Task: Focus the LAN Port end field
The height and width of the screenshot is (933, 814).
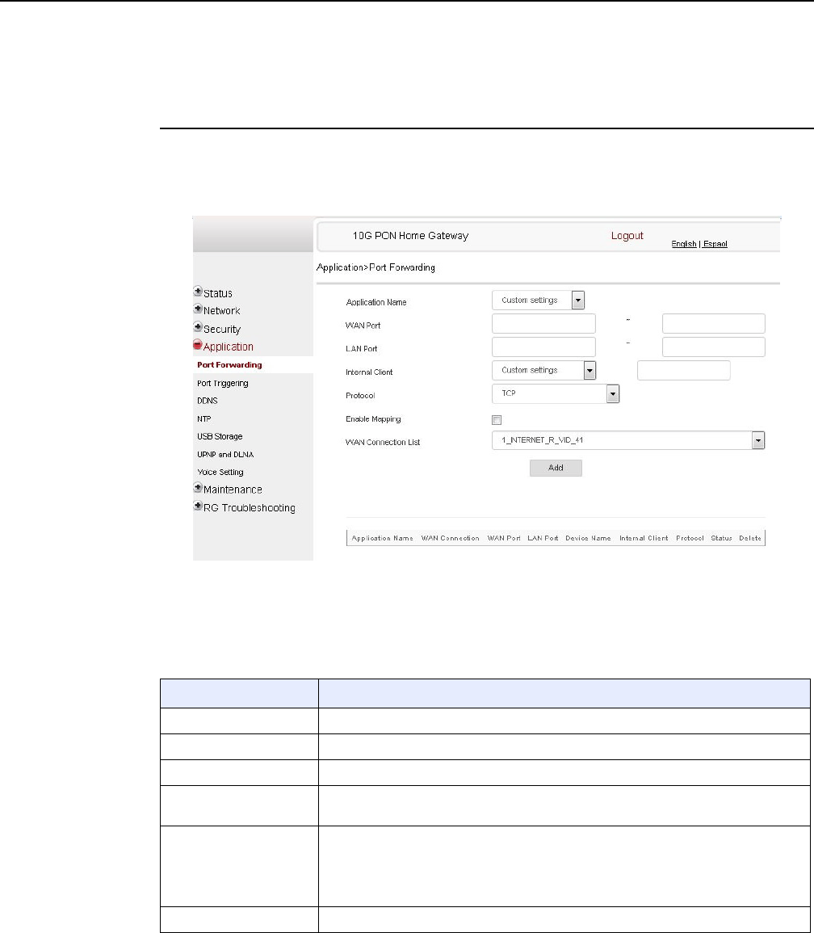Action: pyautogui.click(x=713, y=347)
